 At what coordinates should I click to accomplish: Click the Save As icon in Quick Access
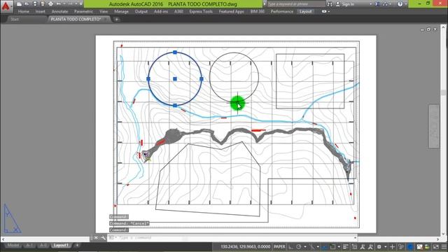click(x=43, y=4)
